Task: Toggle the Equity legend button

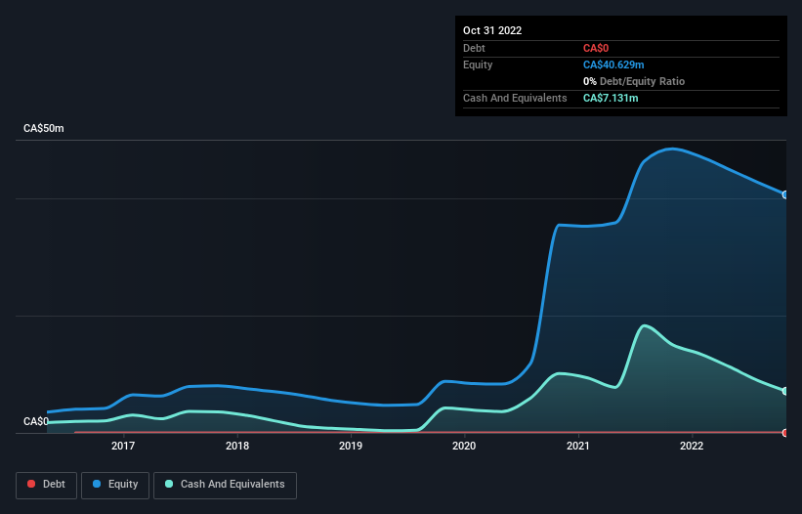Action: [115, 485]
